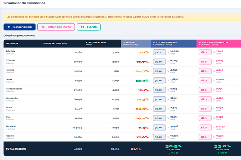Click the T1 total 30.5% result
241x160 pixels.
click(x=174, y=146)
